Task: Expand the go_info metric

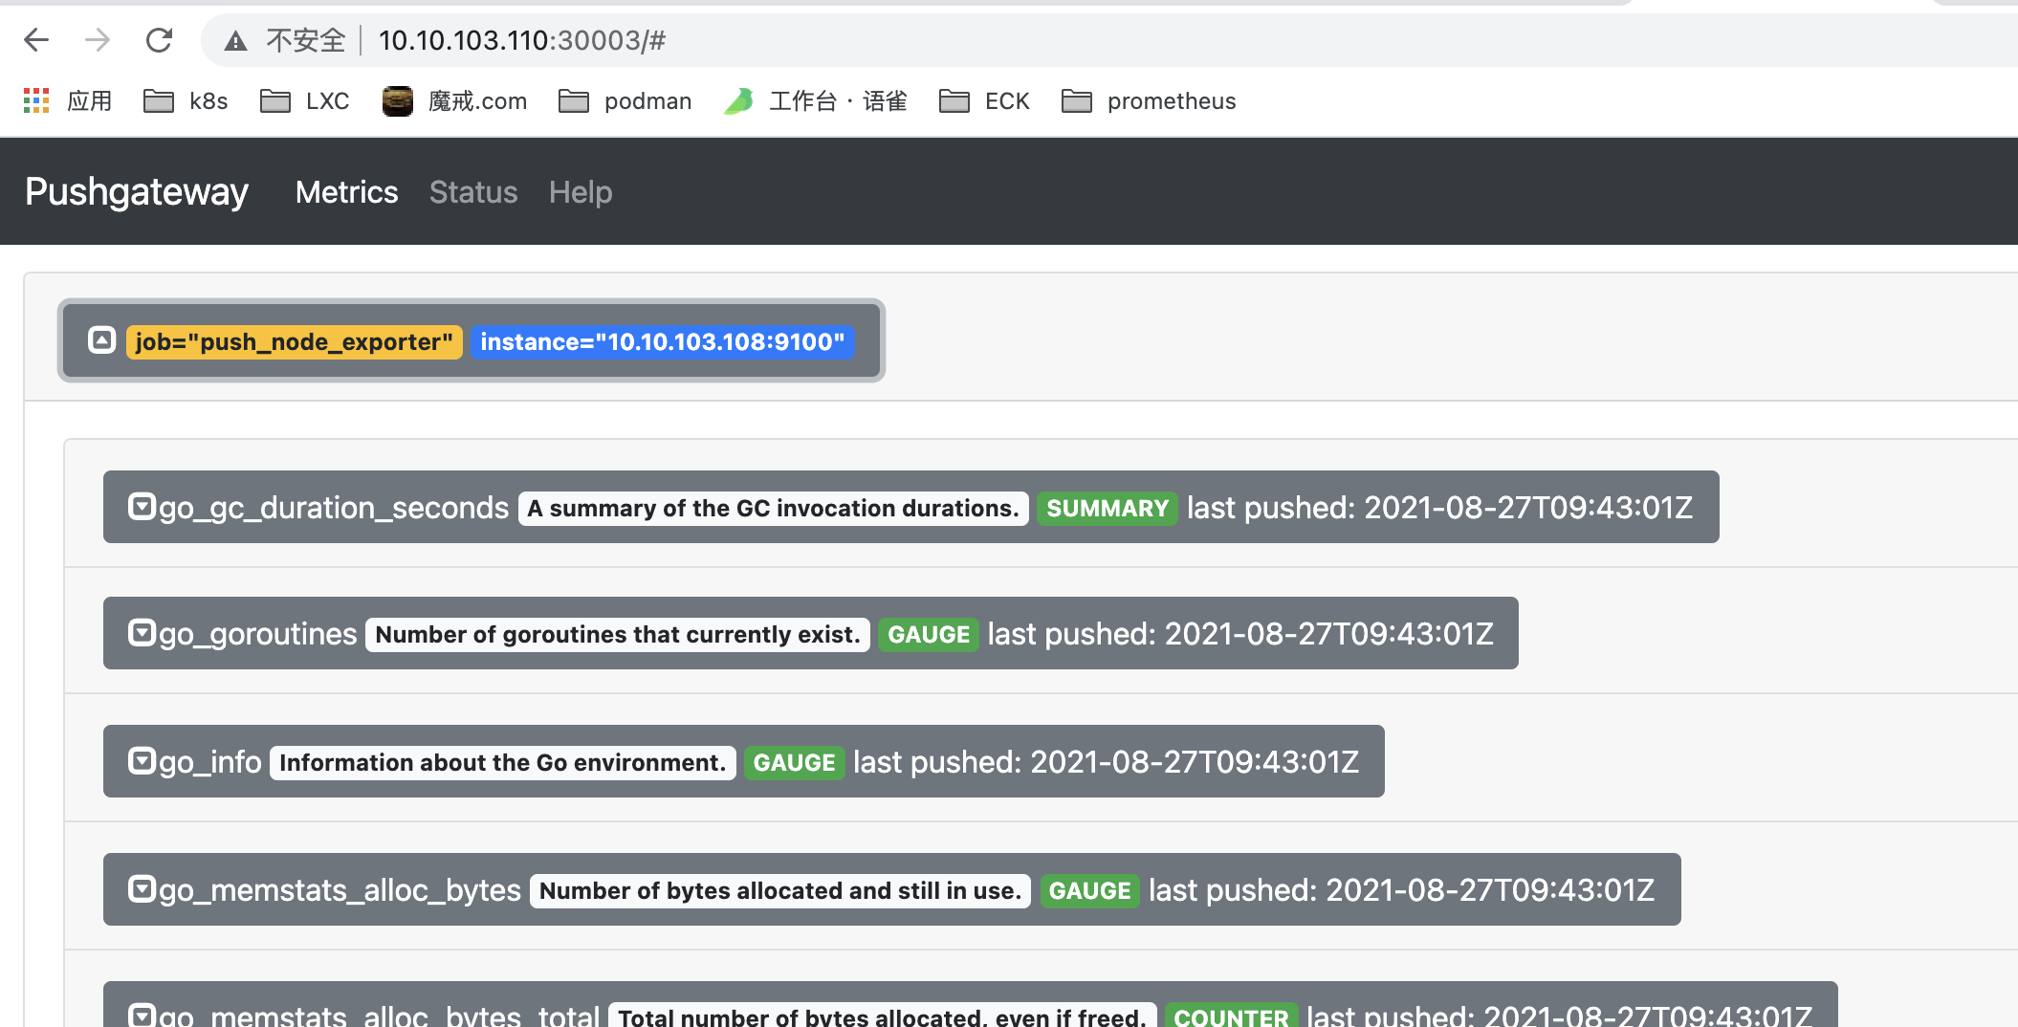Action: 142,761
